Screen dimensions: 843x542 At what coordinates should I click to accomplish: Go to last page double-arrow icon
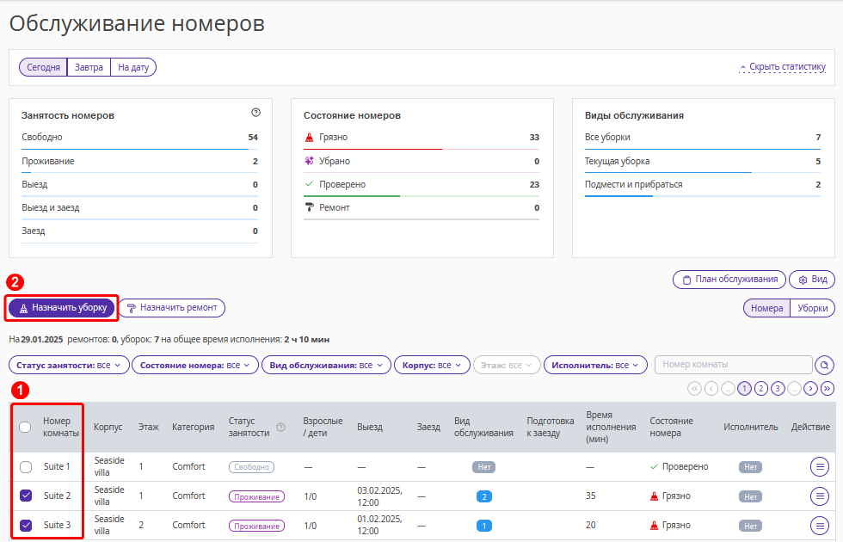(828, 388)
